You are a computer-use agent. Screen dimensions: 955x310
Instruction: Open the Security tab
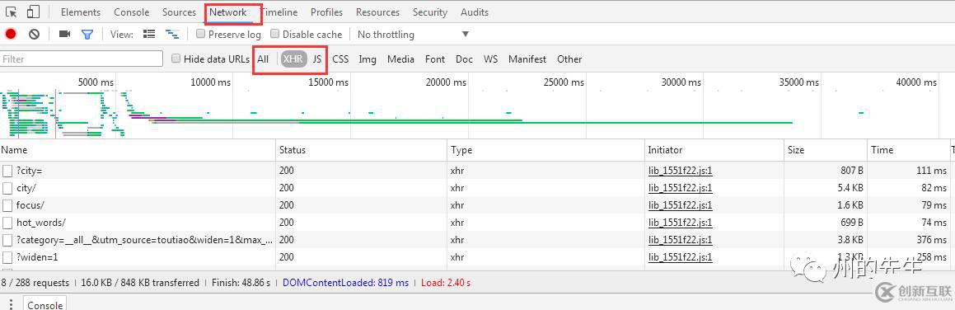pyautogui.click(x=429, y=12)
